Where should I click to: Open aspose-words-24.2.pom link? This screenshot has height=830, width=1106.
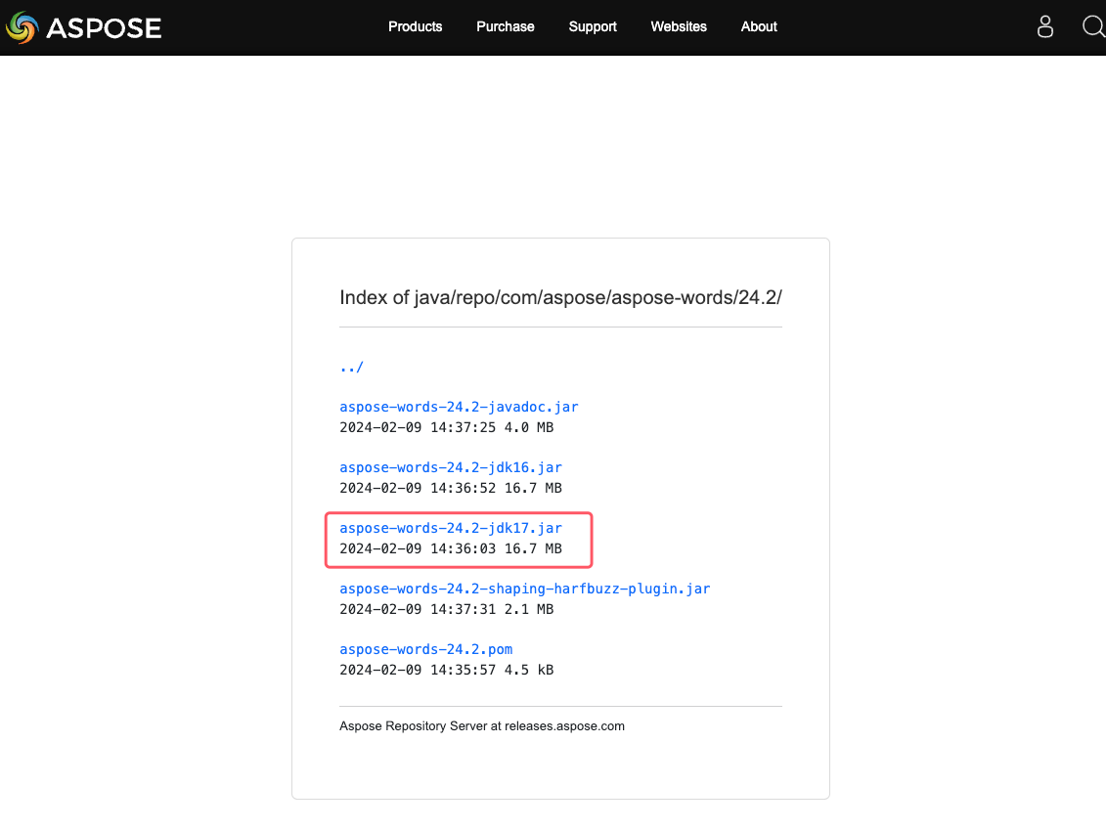click(x=426, y=649)
